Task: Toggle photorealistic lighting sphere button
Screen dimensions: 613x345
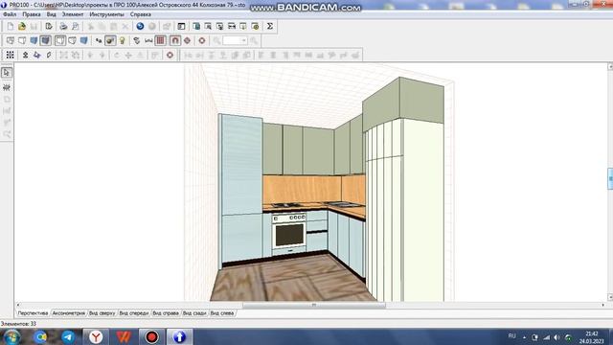Action: (x=110, y=40)
